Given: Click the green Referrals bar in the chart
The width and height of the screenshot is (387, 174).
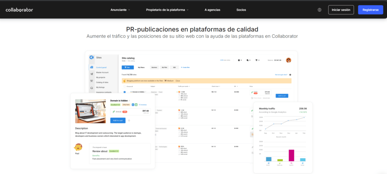Looking at the screenshot, I should (280, 160).
